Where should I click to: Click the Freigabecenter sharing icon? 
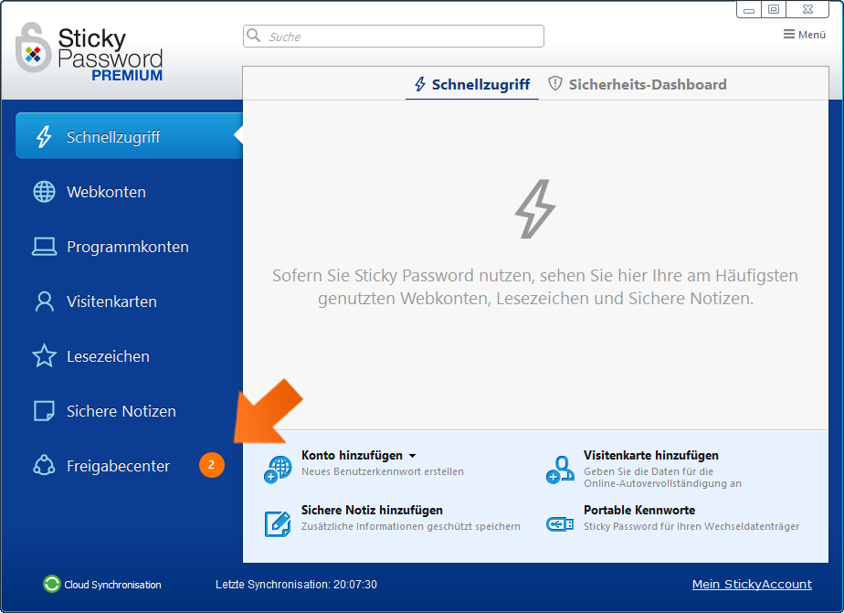(44, 466)
